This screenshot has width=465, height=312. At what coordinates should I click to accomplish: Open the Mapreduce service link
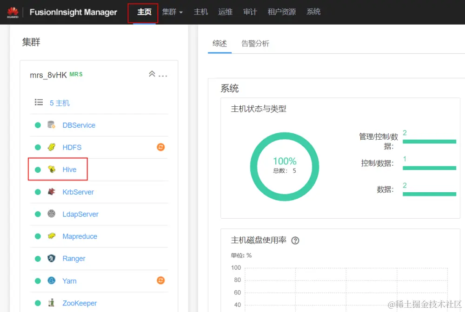click(x=80, y=236)
